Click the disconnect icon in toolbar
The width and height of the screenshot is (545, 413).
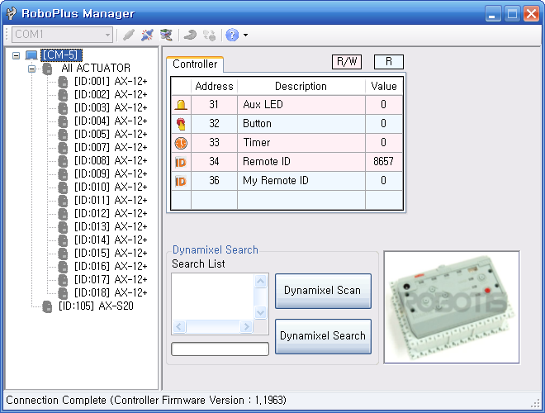(147, 35)
